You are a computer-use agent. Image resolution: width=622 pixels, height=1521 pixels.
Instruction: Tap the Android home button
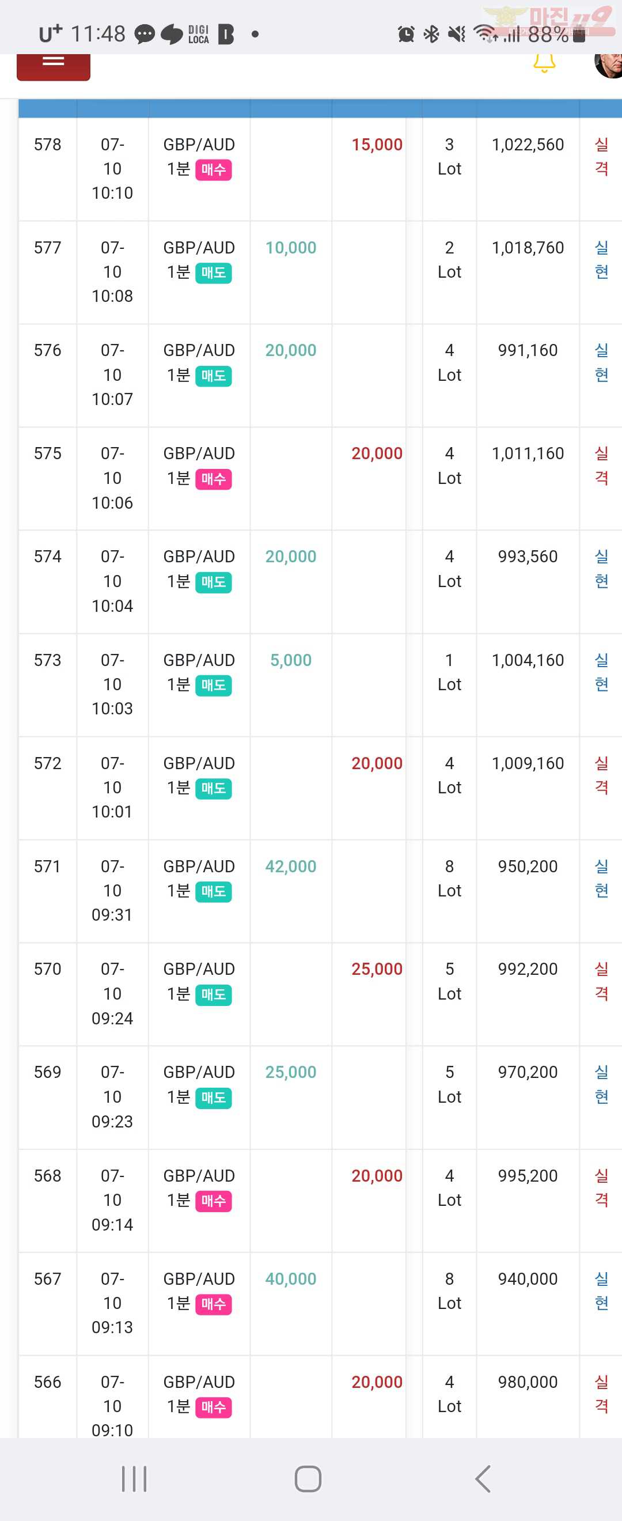[308, 1478]
